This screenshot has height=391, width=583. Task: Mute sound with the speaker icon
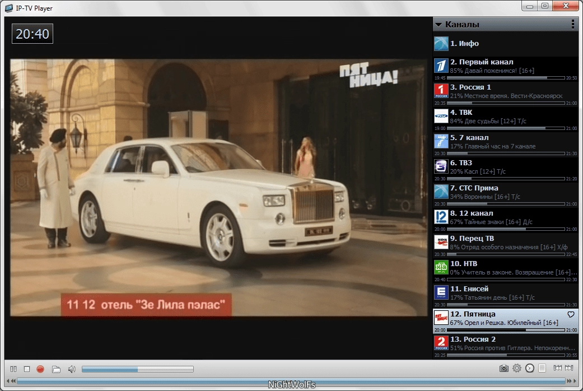71,369
